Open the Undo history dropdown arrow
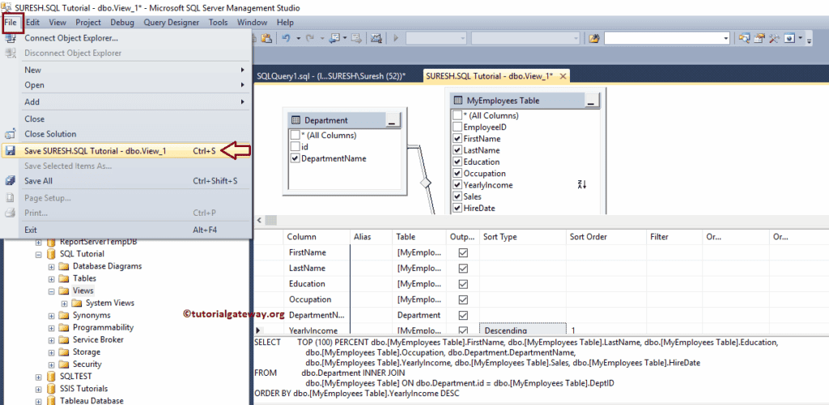The image size is (829, 405). [x=298, y=38]
